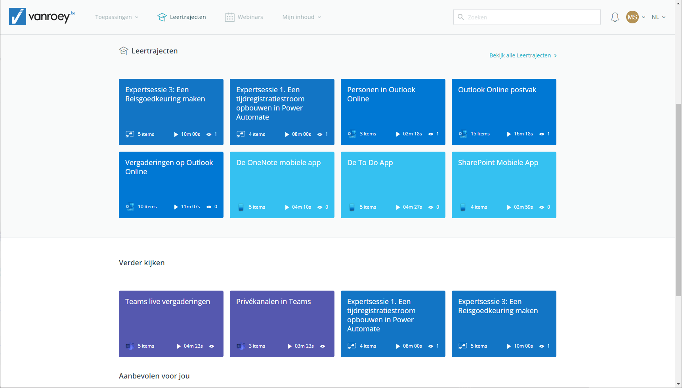Click the eye views icon on the Teams live vergaderingen card

pyautogui.click(x=212, y=346)
